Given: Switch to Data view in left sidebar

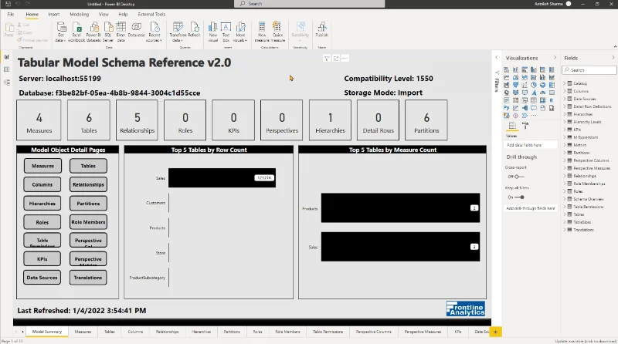Looking at the screenshot, I should click(x=7, y=69).
